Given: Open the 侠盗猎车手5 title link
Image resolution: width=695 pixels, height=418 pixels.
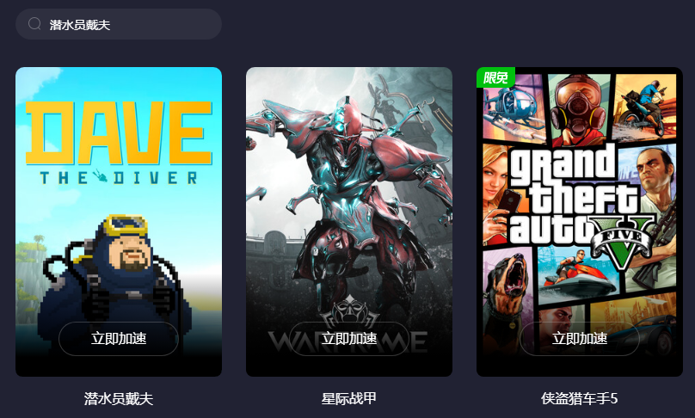Looking at the screenshot, I should (x=580, y=398).
